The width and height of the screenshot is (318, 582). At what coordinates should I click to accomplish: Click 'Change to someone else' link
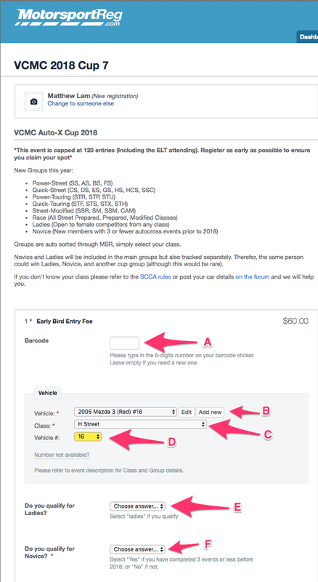coord(81,103)
